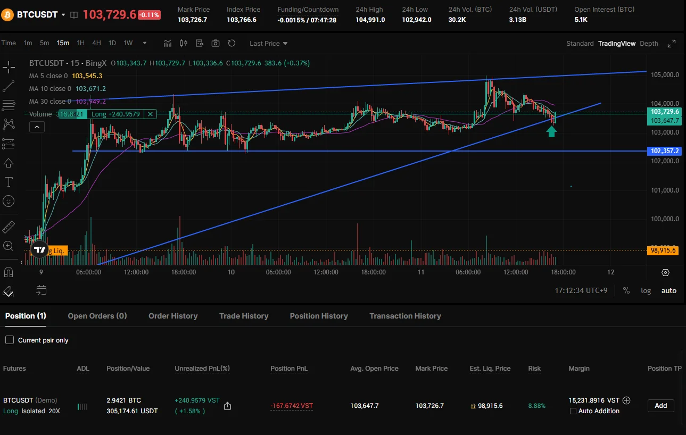The height and width of the screenshot is (435, 686).
Task: Open the Position (1) tab
Action: (x=26, y=316)
